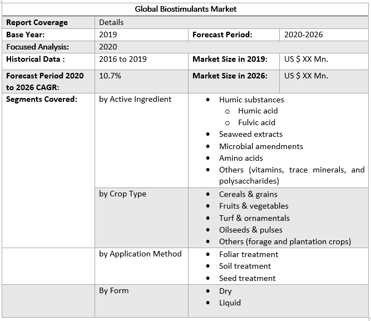Select the Report Coverage header cell

click(37, 22)
